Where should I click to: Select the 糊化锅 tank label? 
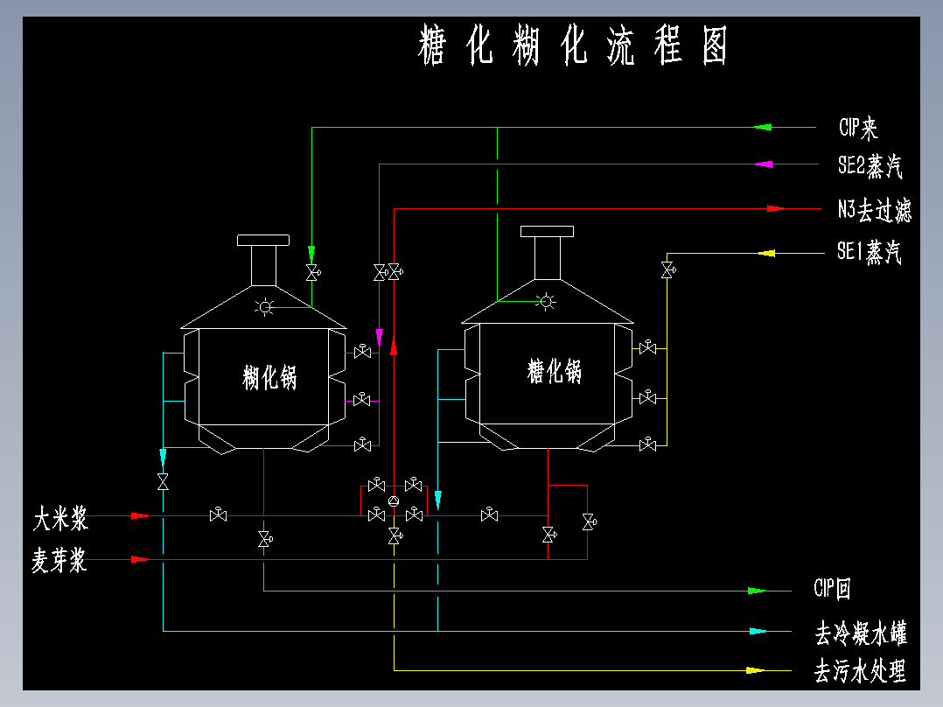click(x=269, y=378)
